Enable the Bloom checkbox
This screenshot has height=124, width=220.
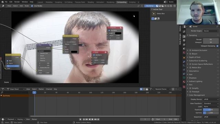pyautogui.click(x=190, y=54)
